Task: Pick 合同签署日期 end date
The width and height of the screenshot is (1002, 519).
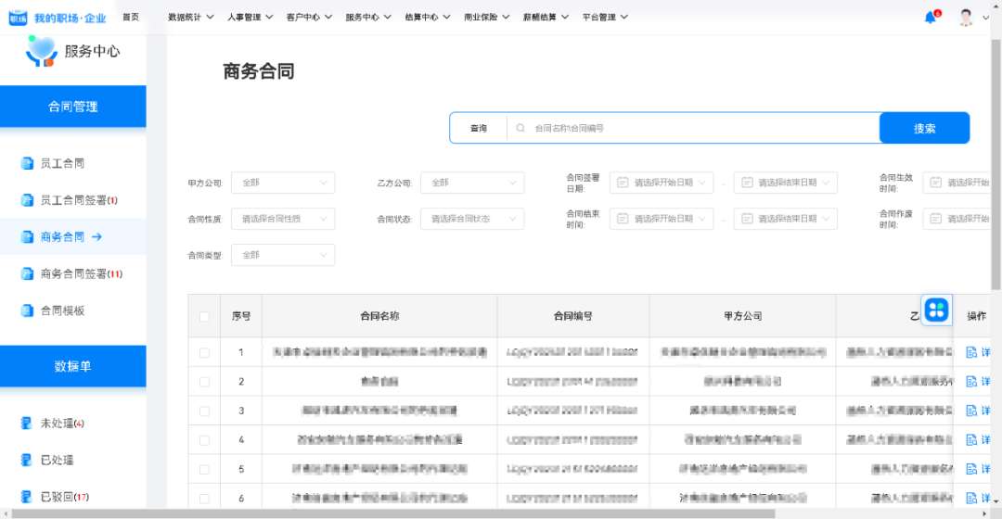Action: (x=786, y=183)
